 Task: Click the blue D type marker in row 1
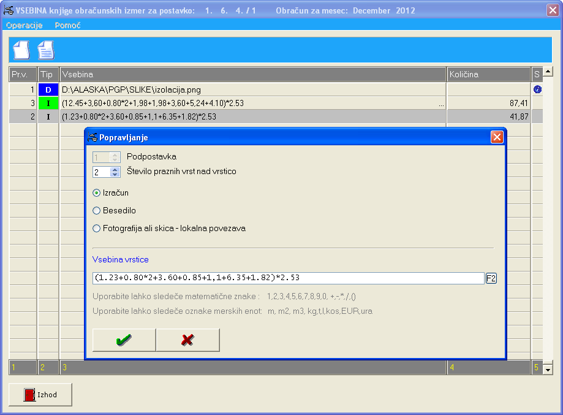coord(48,90)
